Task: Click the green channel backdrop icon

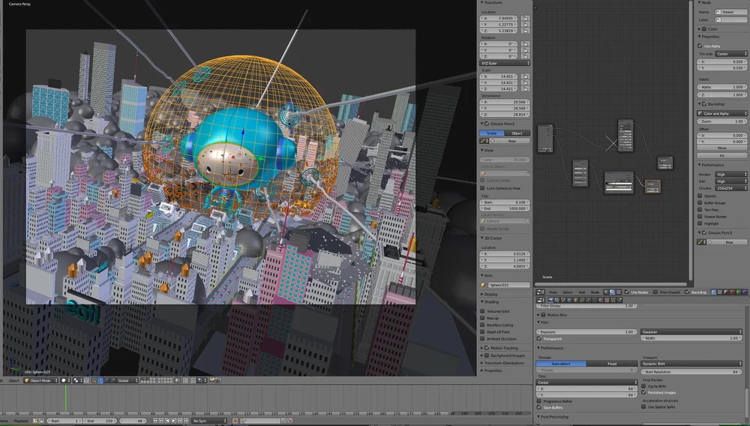Action: coord(739,292)
